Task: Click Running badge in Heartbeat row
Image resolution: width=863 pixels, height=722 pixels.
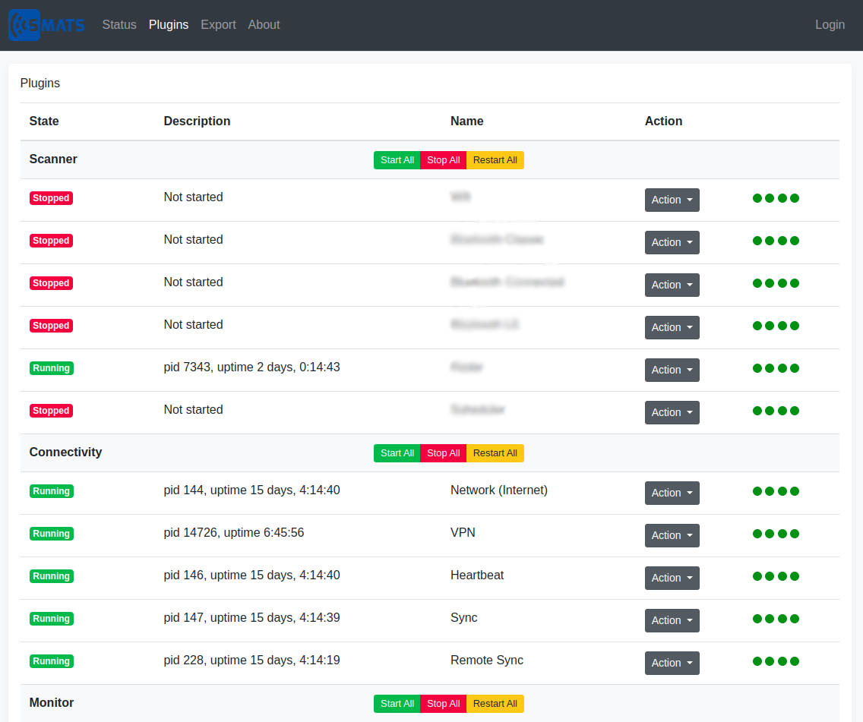Action: 51,576
